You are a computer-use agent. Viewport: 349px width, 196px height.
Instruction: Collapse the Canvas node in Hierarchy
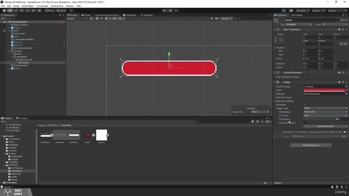[10, 51]
